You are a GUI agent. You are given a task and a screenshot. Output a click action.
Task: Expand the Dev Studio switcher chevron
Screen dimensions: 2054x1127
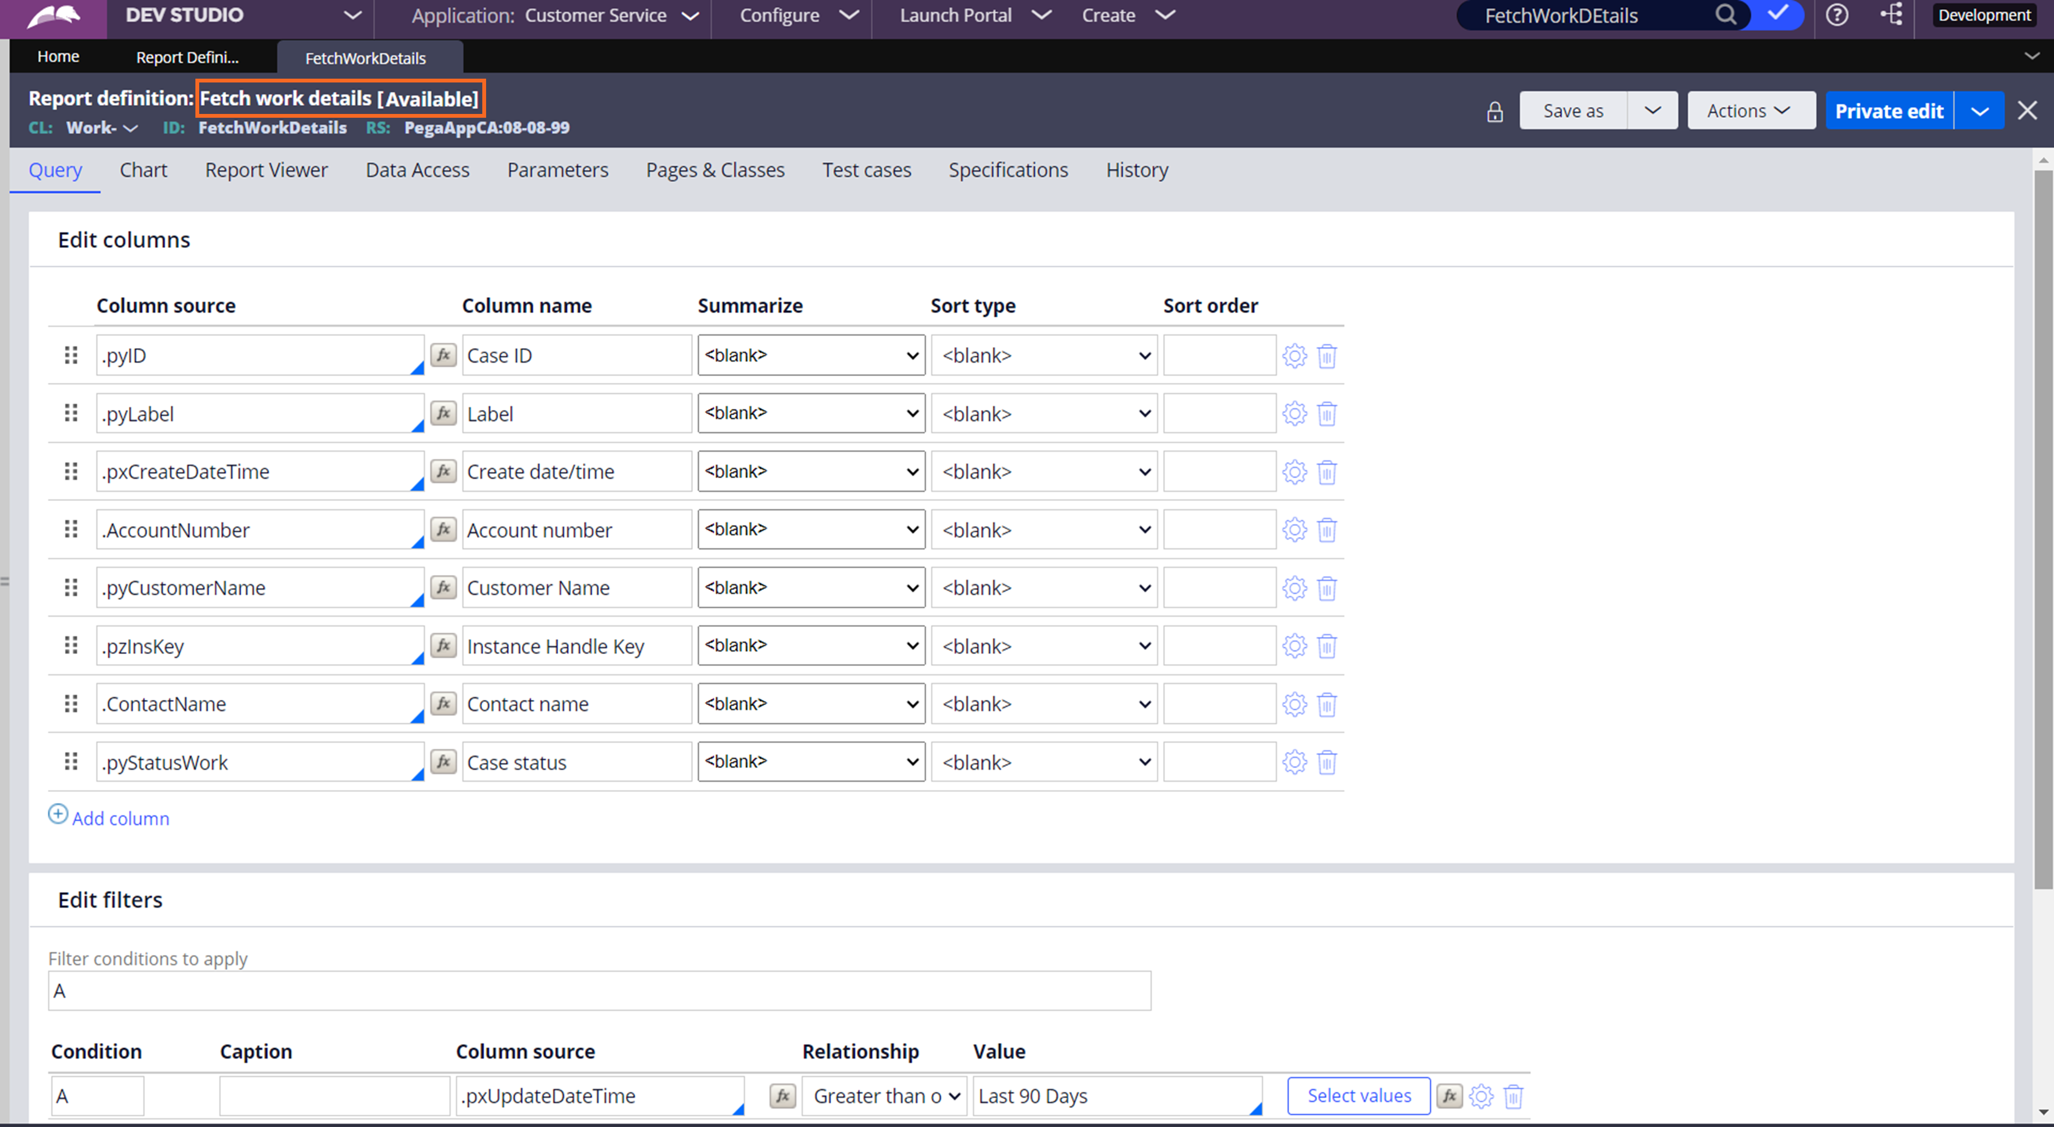click(x=353, y=16)
